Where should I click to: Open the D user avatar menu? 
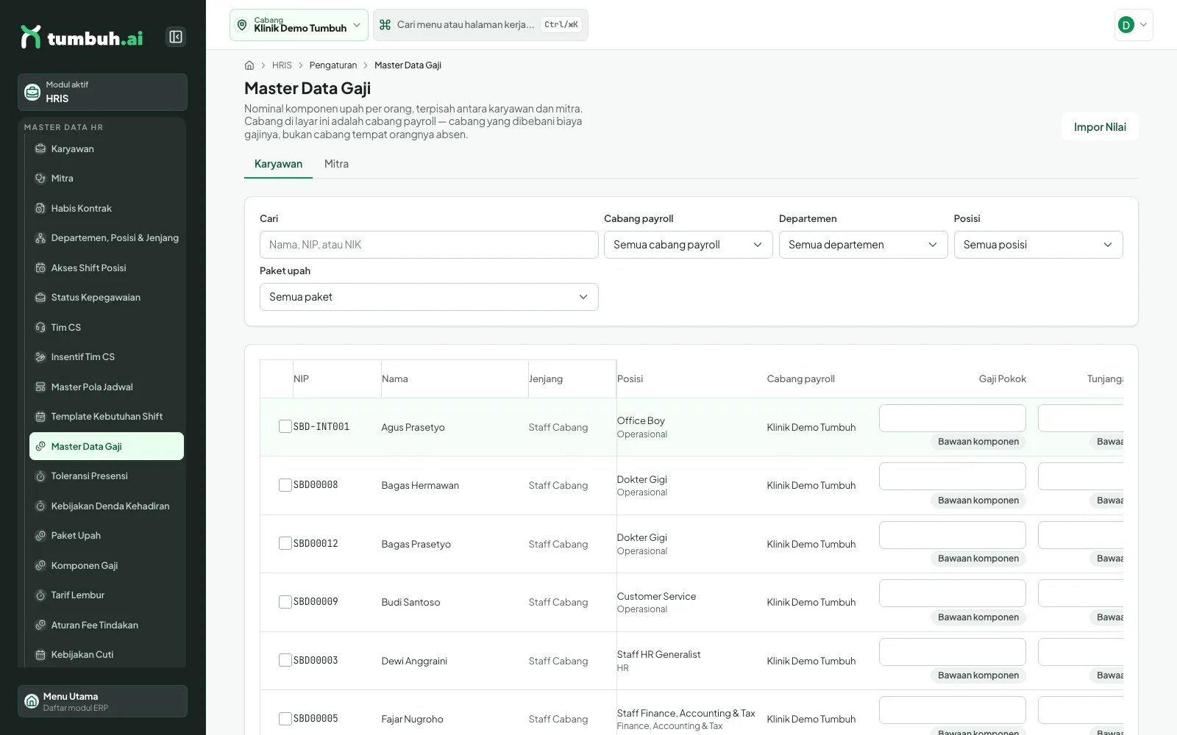coord(1134,25)
